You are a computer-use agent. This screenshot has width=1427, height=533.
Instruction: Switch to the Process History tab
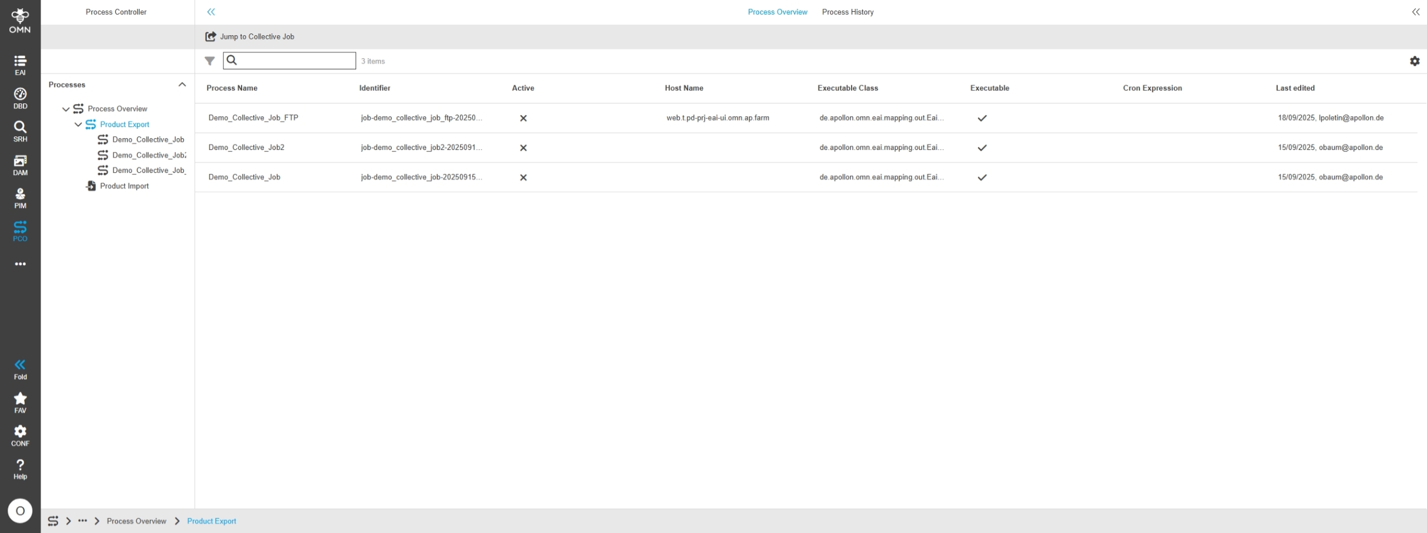pos(848,12)
